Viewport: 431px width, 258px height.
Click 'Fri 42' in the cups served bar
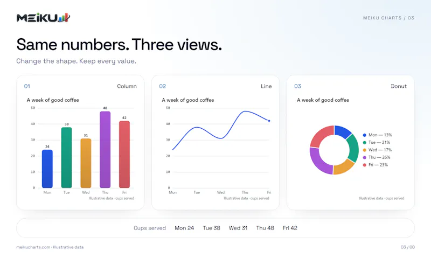290,228
